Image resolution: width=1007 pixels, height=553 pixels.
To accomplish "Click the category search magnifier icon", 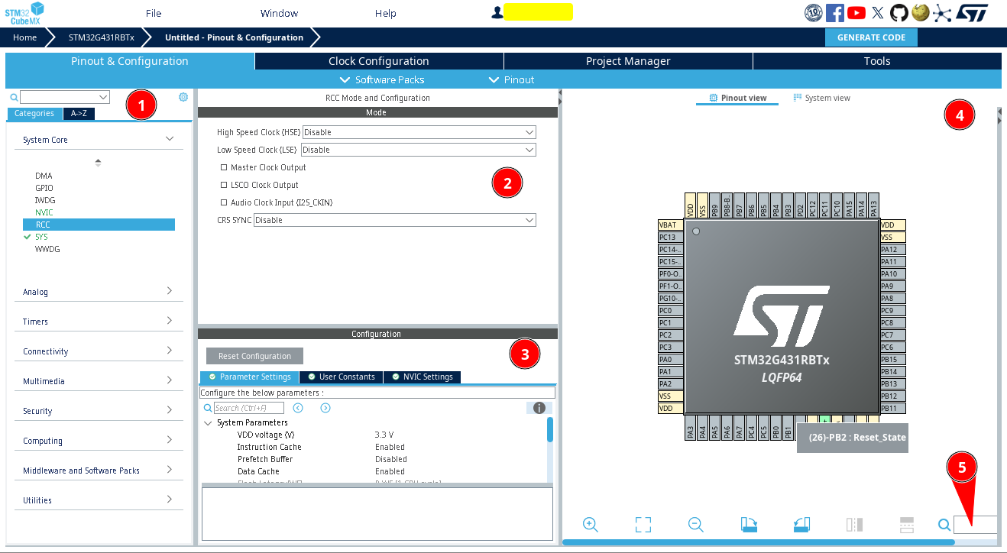I will tap(13, 97).
